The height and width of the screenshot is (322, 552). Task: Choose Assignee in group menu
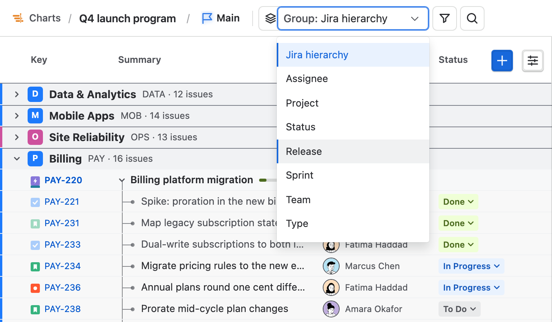click(x=353, y=79)
